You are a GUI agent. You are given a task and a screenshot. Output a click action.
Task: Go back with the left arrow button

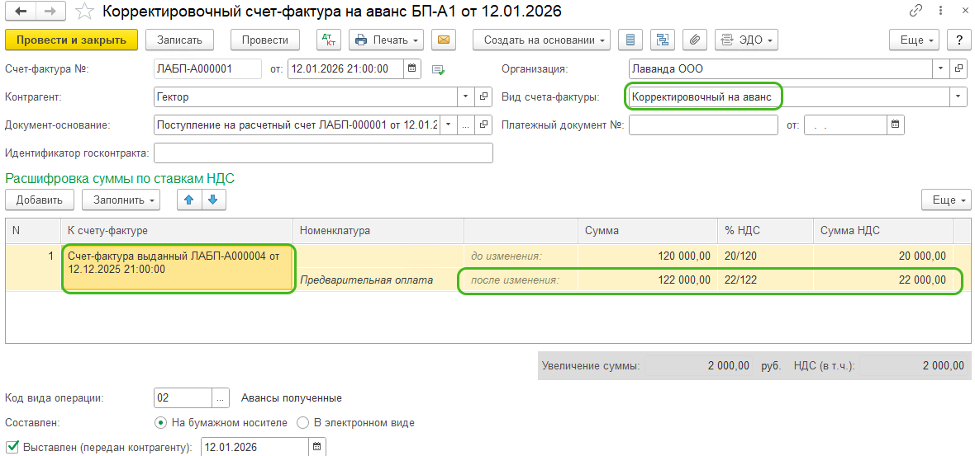pyautogui.click(x=21, y=12)
